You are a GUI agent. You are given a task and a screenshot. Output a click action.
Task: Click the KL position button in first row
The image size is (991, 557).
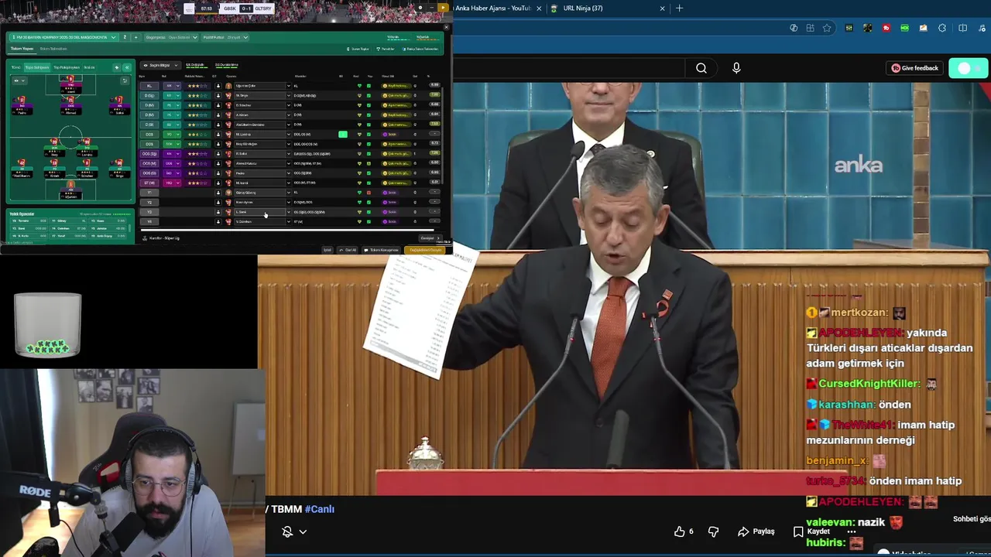pos(149,86)
